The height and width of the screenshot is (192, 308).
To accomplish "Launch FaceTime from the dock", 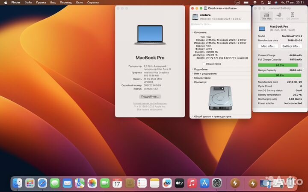I will point(105,183).
